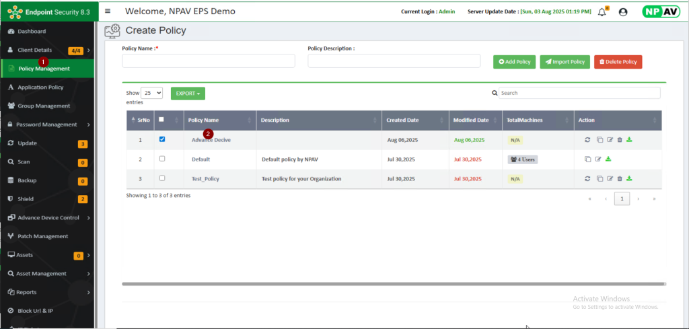Click the Policy Name input field
The image size is (689, 329).
click(x=209, y=61)
